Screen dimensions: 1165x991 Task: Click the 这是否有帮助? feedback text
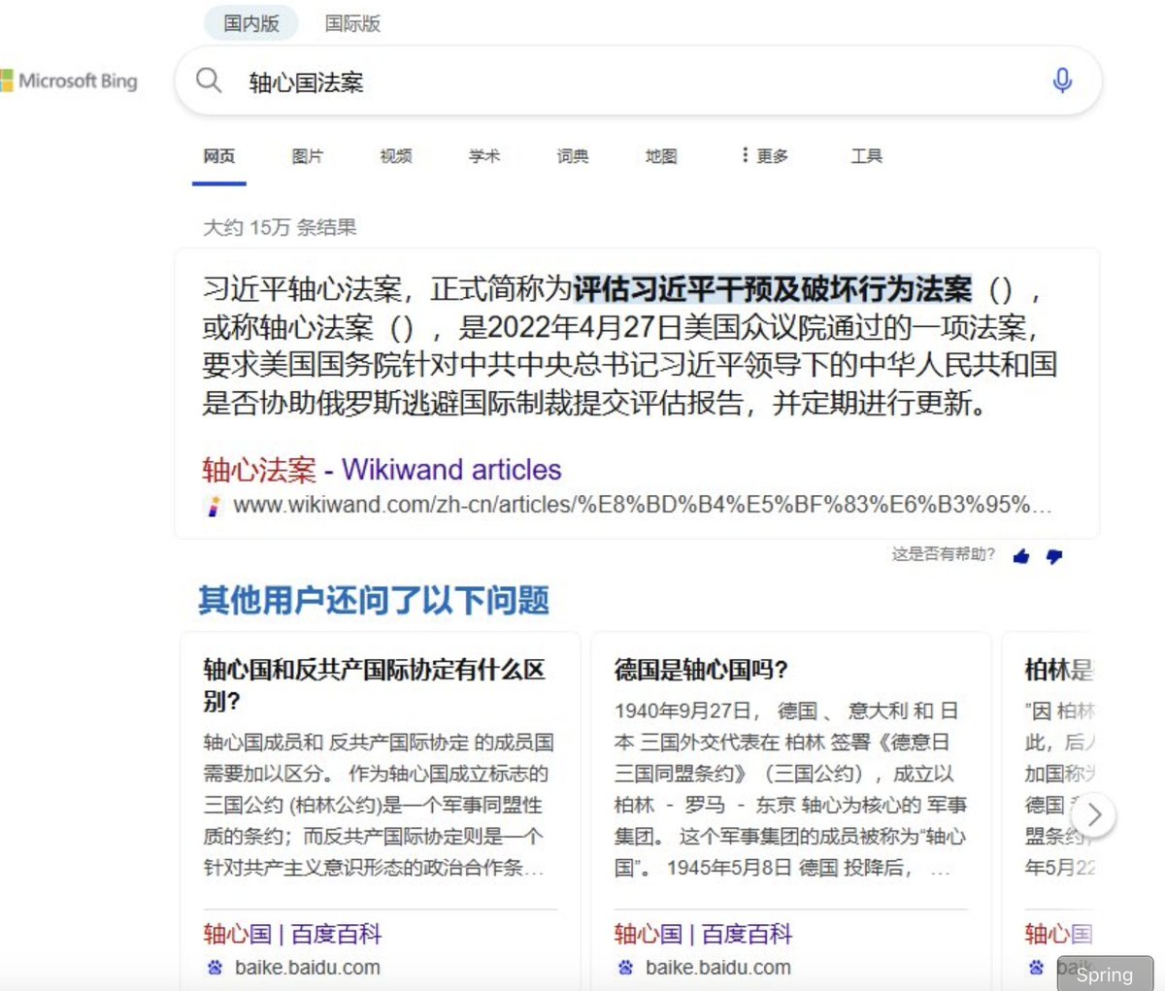943,554
